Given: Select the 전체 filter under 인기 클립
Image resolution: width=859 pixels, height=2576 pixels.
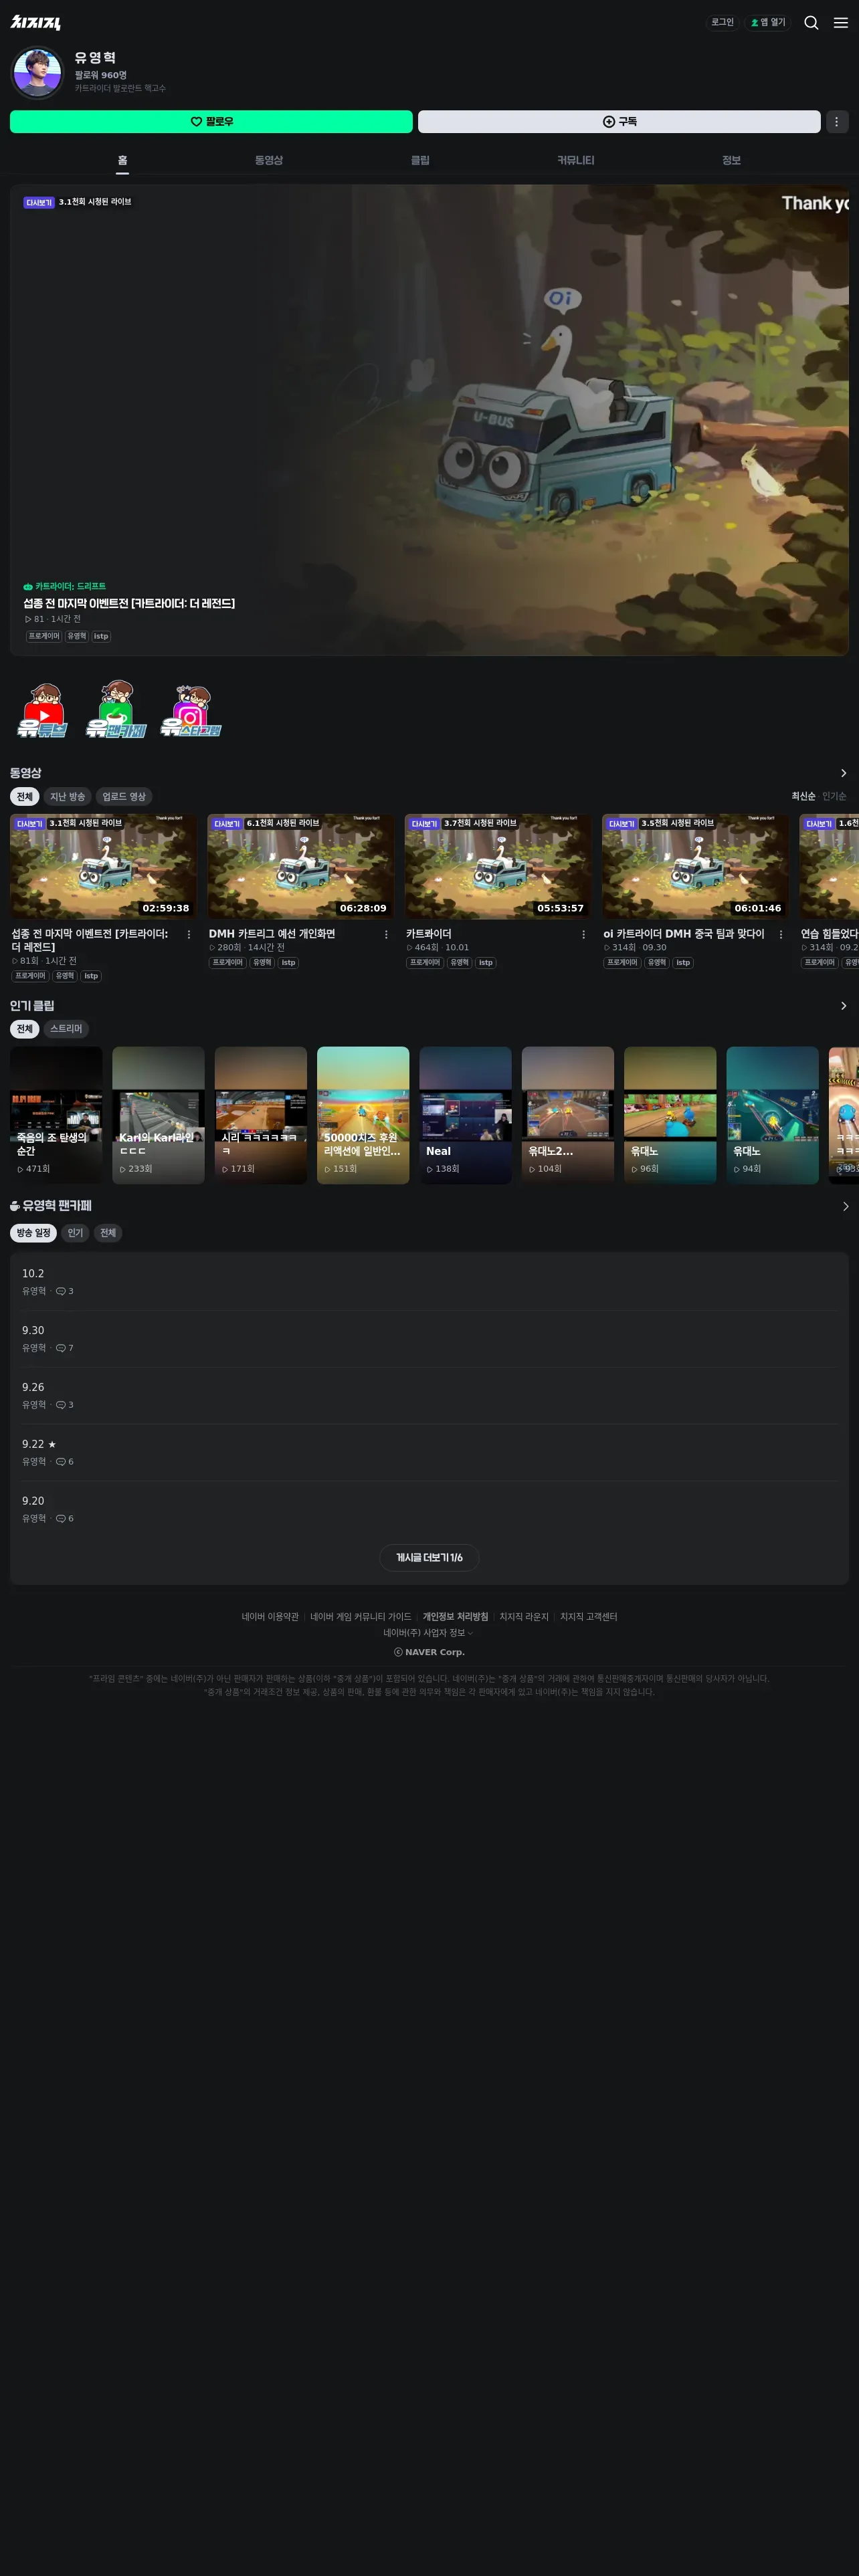Looking at the screenshot, I should pyautogui.click(x=25, y=1029).
